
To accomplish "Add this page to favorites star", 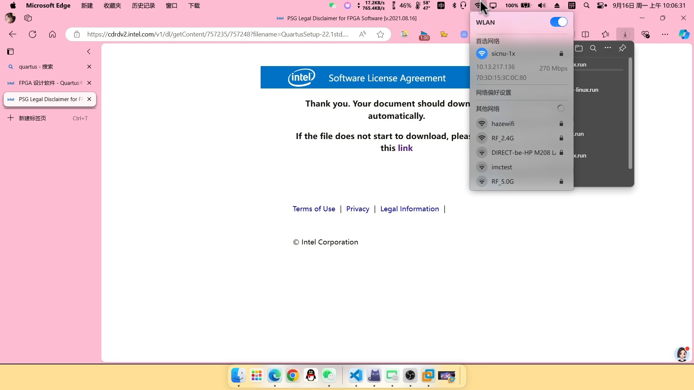I will 380,34.
